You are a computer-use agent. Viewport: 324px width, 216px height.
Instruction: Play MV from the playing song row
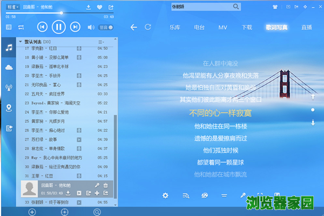[x=79, y=193]
